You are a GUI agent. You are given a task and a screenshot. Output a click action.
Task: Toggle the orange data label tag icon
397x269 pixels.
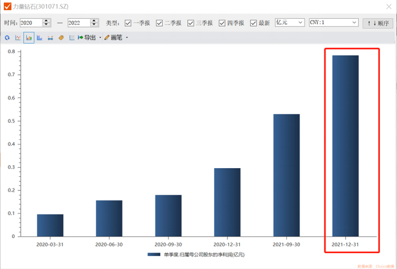tap(61, 38)
